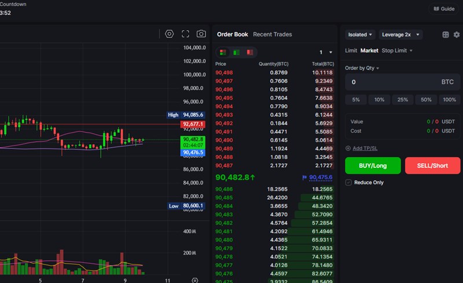Show only sell orders in order book
This screenshot has width=463, height=283.
pyautogui.click(x=249, y=52)
